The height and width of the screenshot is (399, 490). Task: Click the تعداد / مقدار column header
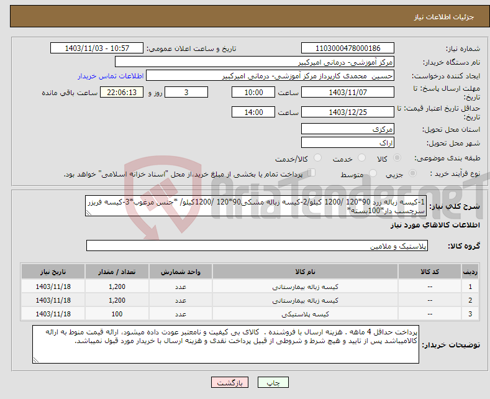(x=117, y=272)
